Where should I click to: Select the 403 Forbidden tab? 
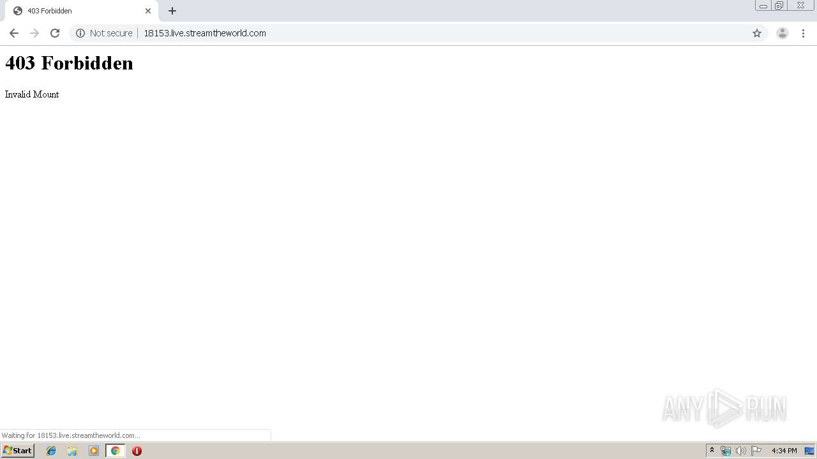pyautogui.click(x=82, y=11)
